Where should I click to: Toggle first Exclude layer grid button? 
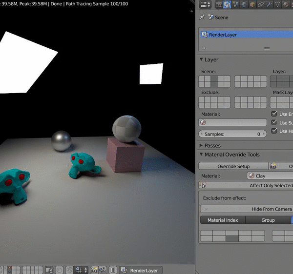pos(202,99)
